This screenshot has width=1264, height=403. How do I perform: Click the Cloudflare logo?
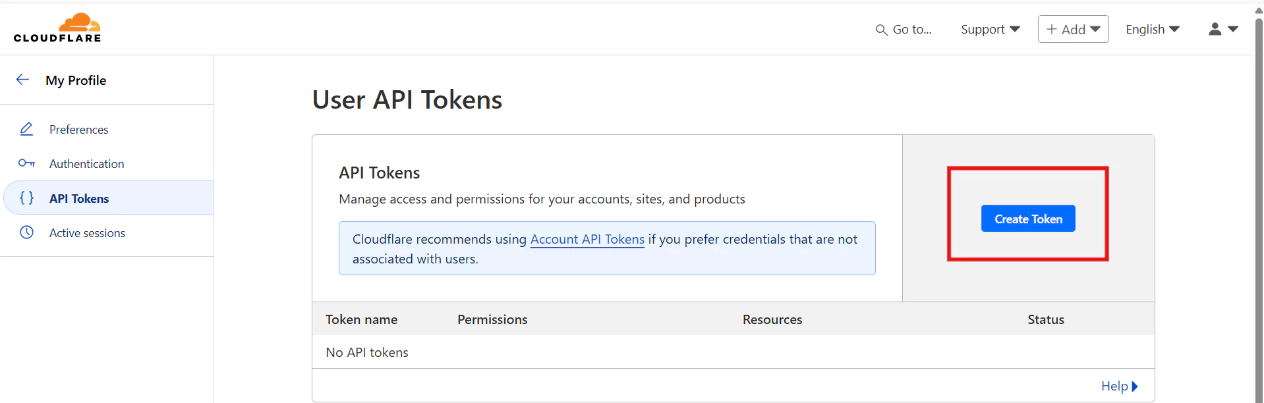(x=57, y=28)
